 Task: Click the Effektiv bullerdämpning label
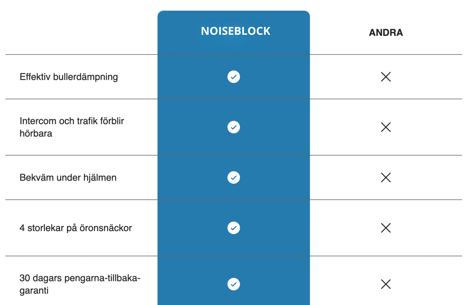click(69, 77)
